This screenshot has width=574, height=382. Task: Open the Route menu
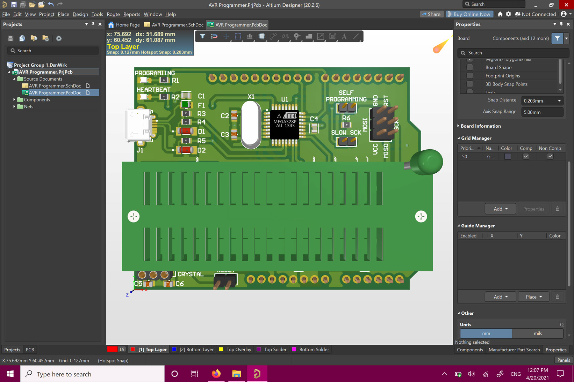[x=113, y=14]
